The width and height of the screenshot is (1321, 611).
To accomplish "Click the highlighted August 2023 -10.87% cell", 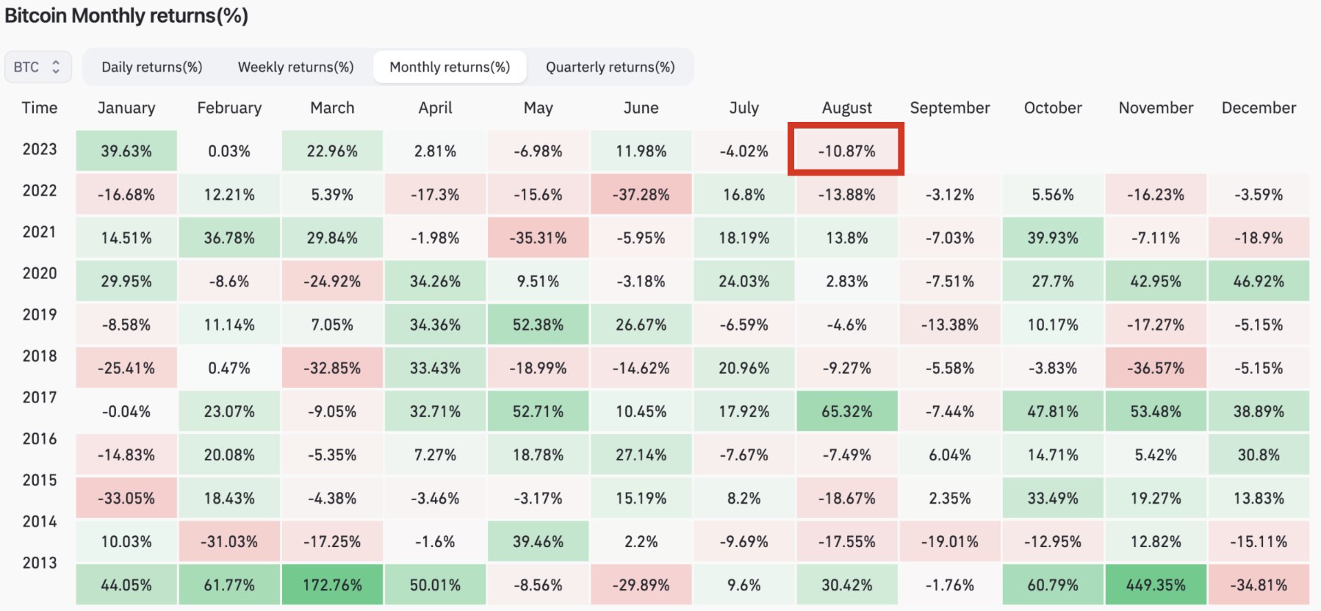I will point(846,151).
